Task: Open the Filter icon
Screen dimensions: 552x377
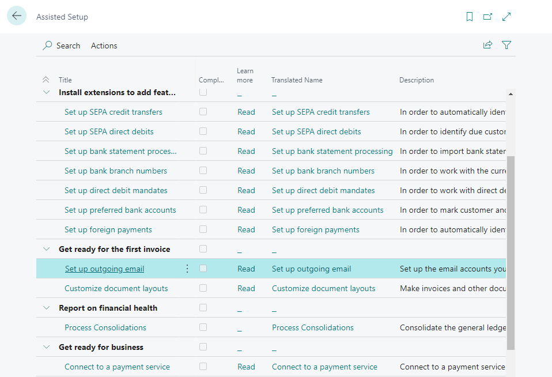Action: (506, 44)
